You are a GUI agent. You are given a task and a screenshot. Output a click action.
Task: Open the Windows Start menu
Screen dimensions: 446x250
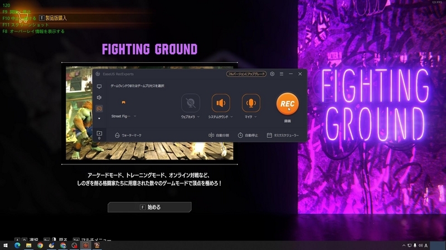[x=6, y=246]
